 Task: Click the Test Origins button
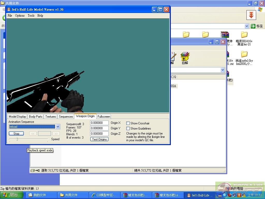click(x=99, y=139)
